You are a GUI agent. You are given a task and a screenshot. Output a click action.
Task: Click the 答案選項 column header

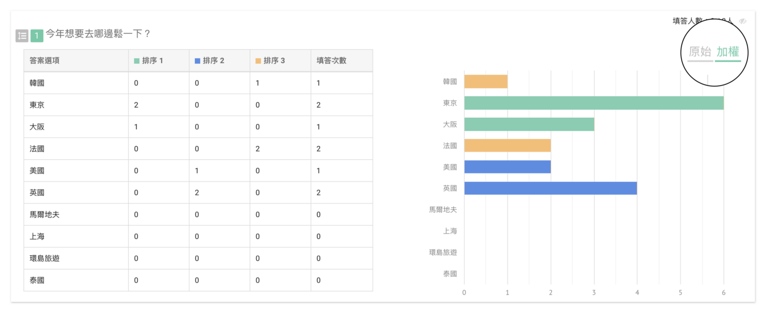[x=45, y=61]
